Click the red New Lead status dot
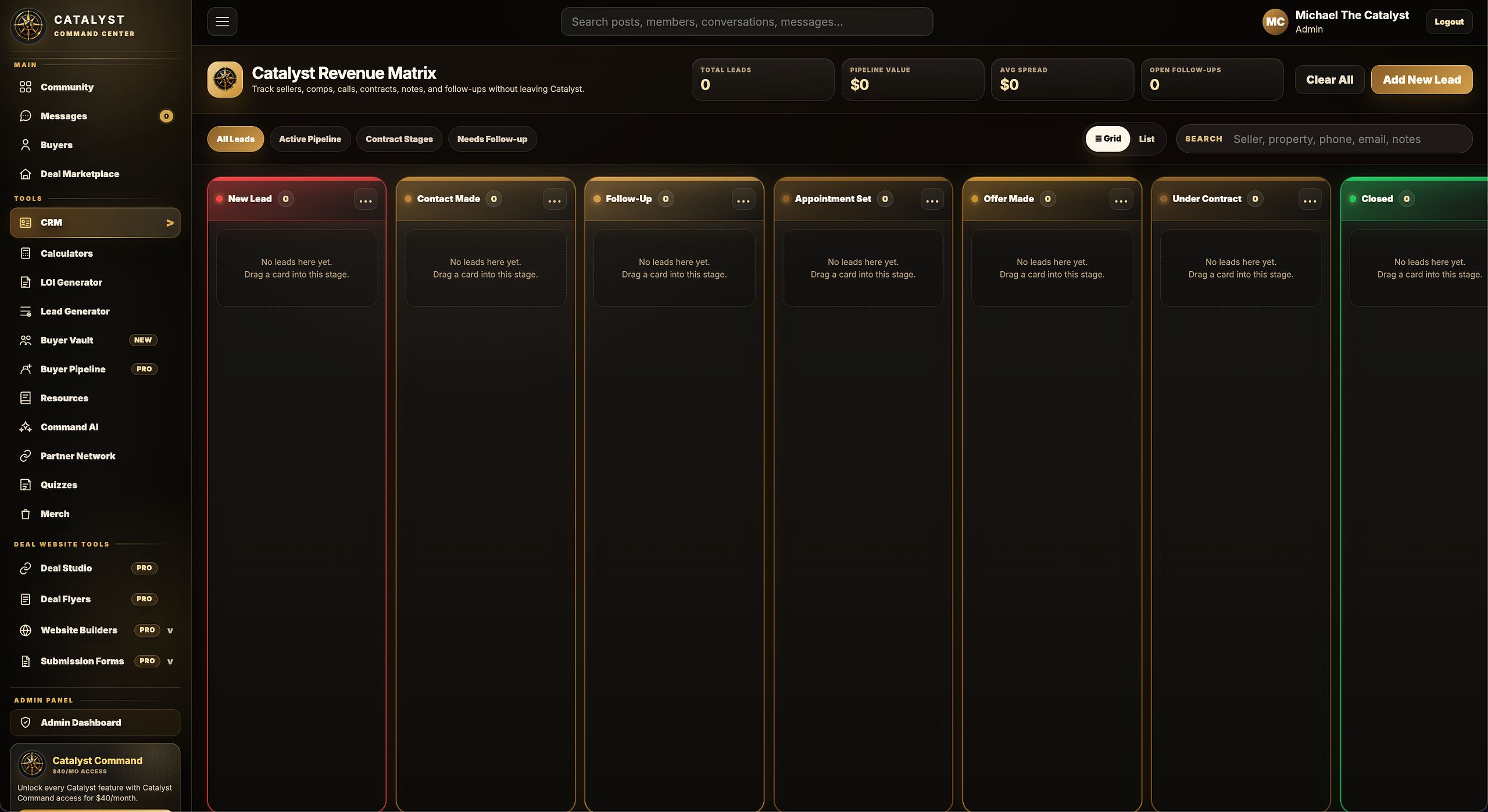Viewport: 1488px width, 812px height. (219, 199)
